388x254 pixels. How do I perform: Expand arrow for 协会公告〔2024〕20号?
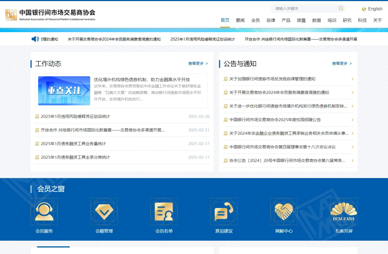pos(352,161)
